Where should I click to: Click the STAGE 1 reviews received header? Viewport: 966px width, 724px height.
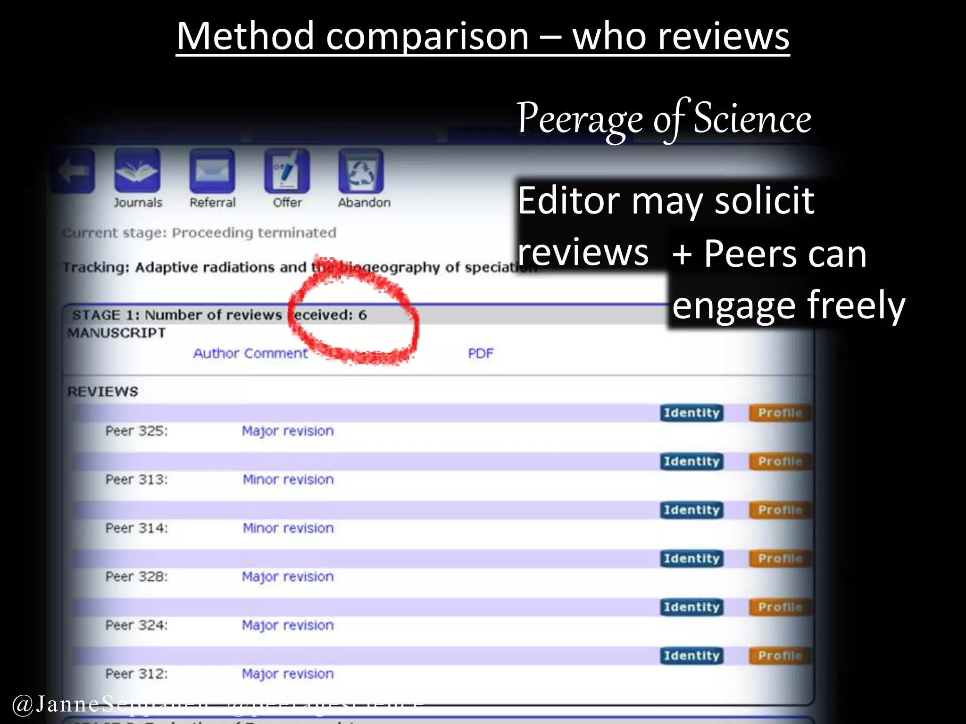pyautogui.click(x=219, y=315)
